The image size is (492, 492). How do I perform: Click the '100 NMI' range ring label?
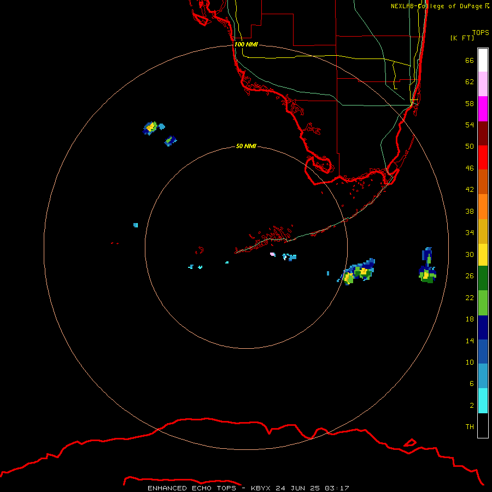246,45
